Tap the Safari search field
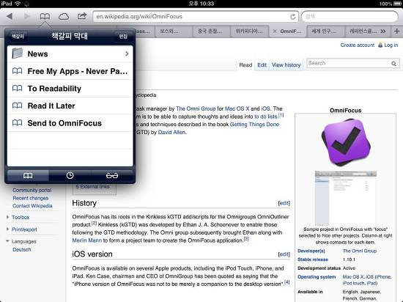This screenshot has height=302, width=403. click(x=350, y=17)
